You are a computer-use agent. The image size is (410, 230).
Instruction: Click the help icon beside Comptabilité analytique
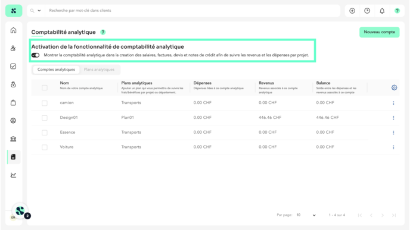tap(102, 32)
